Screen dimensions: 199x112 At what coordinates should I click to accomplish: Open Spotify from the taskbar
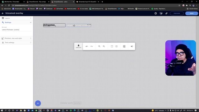point(71,110)
